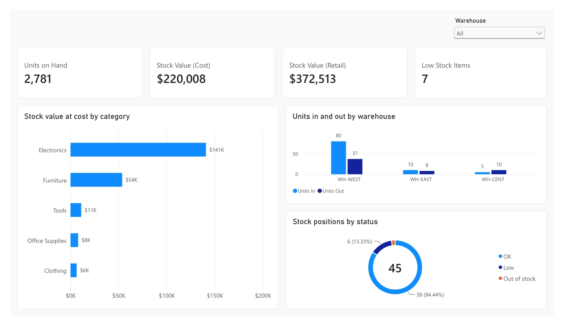
Task: Open the Warehouse dropdown set to All
Action: click(499, 33)
